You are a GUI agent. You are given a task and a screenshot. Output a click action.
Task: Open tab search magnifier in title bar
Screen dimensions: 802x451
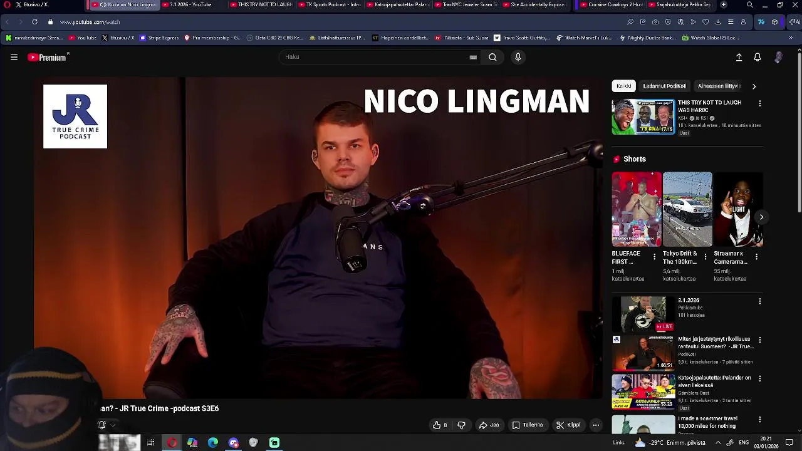[749, 5]
